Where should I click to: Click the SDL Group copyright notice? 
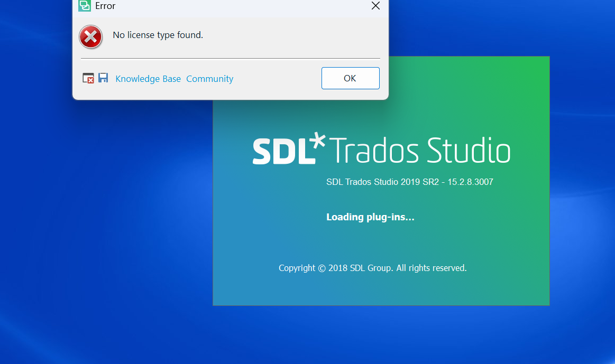tap(372, 268)
